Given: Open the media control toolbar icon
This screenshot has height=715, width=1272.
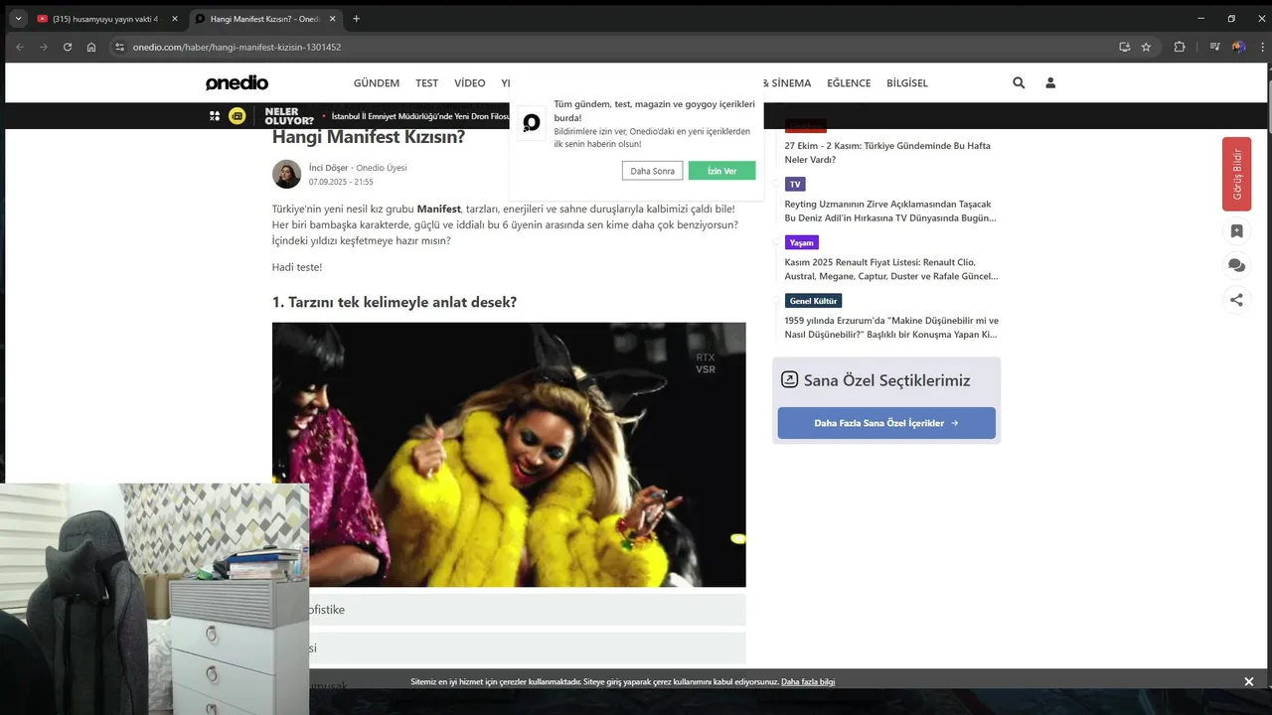Looking at the screenshot, I should (x=1214, y=47).
